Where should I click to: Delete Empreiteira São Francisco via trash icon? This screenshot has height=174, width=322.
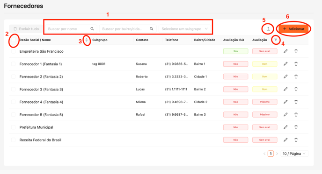tap(296, 51)
